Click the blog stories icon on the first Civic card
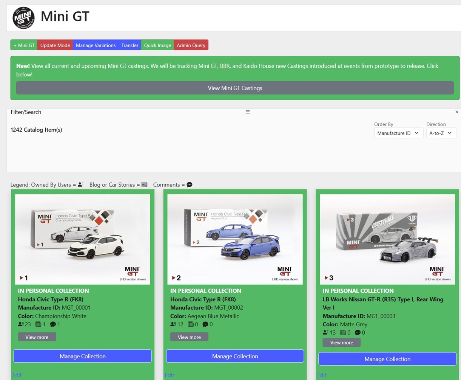 coord(40,324)
